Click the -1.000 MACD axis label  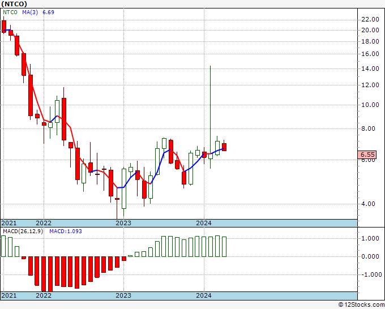coord(370,274)
